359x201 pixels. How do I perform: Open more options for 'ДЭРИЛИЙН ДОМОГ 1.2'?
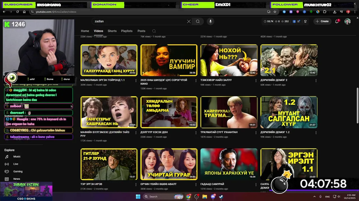click(x=316, y=132)
